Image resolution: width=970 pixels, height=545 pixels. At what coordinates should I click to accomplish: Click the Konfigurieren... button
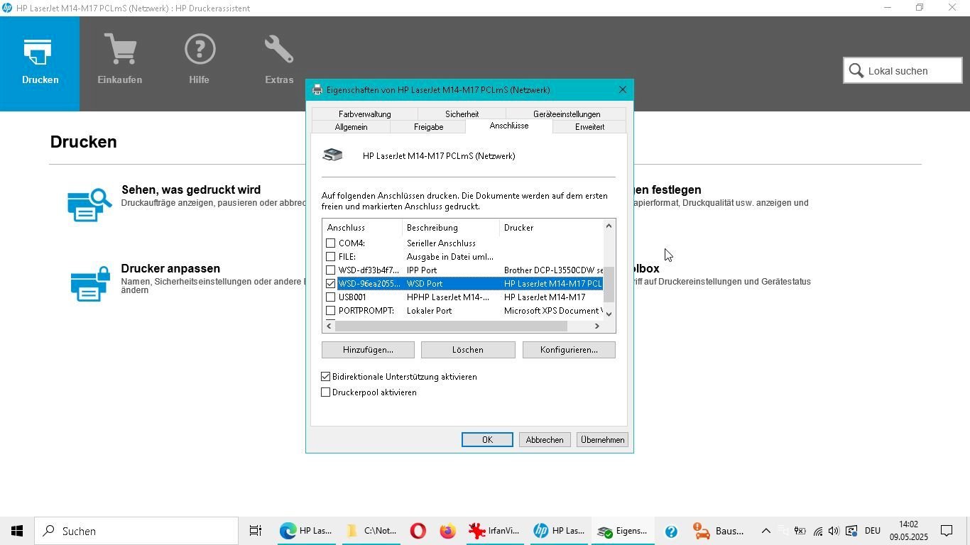click(568, 350)
